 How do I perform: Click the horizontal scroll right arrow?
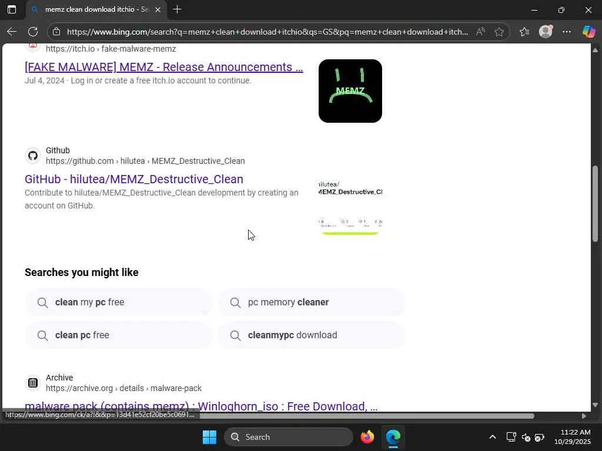584,416
